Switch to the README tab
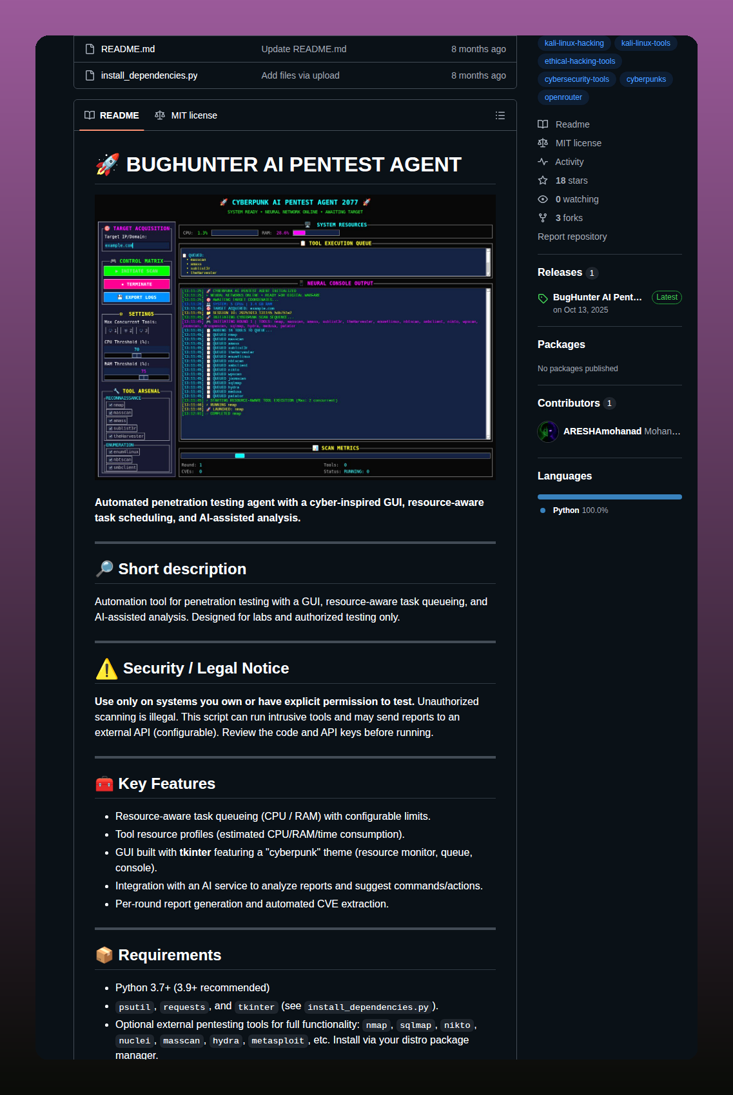Image resolution: width=733 pixels, height=1095 pixels. (x=112, y=115)
